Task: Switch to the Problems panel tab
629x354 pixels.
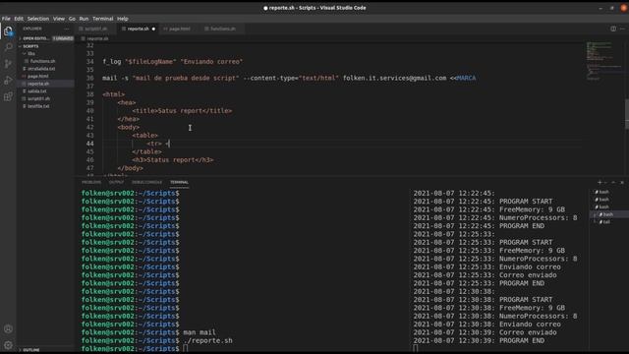Action: [91, 182]
